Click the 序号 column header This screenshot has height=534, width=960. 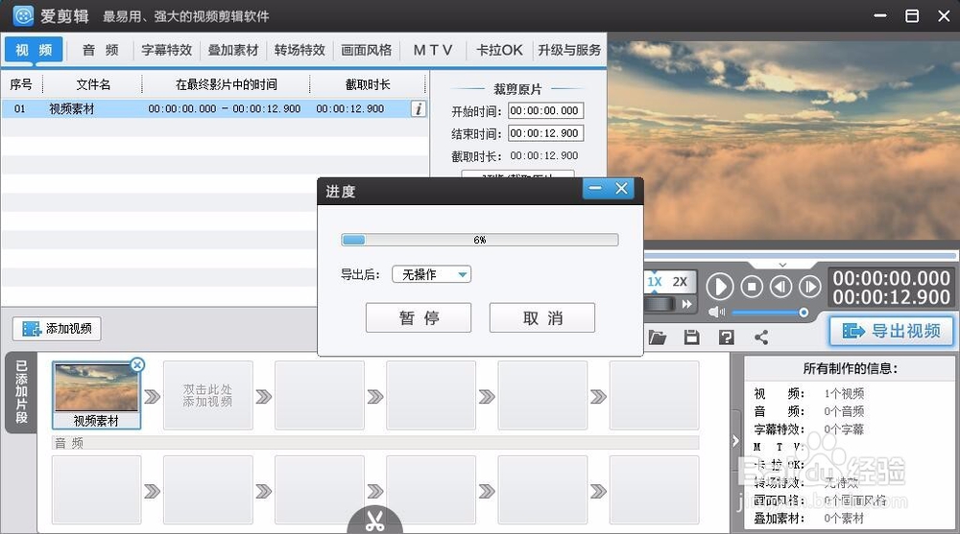tap(21, 84)
